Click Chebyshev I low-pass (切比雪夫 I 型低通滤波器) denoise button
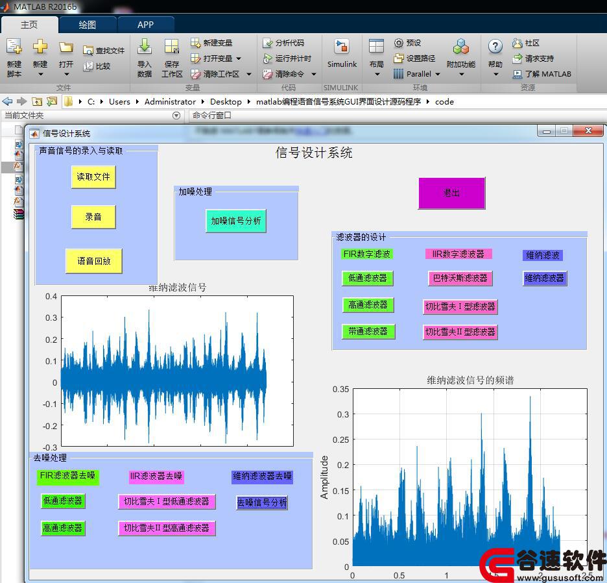 point(167,502)
